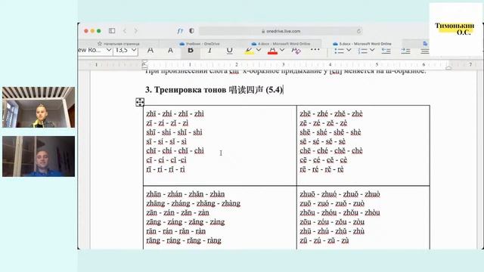Clear formatting with eraser icon
This screenshot has height=272, width=484.
[296, 51]
